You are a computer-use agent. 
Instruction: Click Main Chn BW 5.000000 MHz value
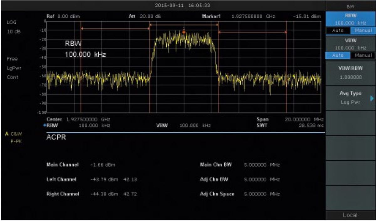coord(262,165)
